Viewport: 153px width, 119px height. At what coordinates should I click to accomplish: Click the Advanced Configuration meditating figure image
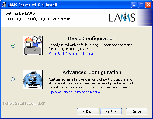(x=33, y=80)
